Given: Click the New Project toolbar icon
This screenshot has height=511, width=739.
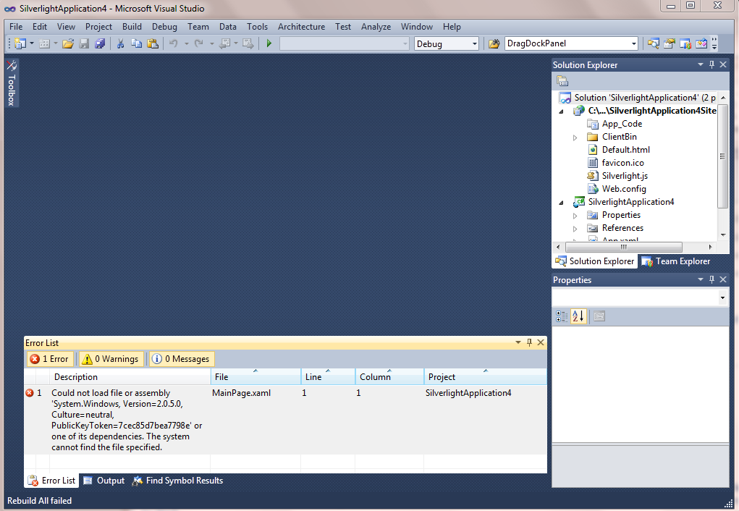Looking at the screenshot, I should click(x=20, y=44).
